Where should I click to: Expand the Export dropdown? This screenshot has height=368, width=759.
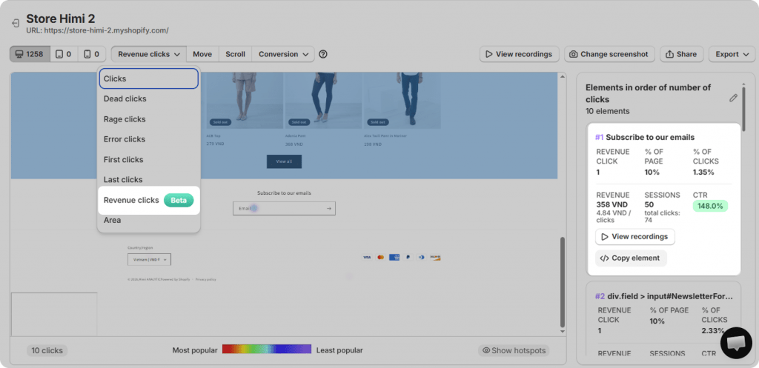(x=732, y=54)
